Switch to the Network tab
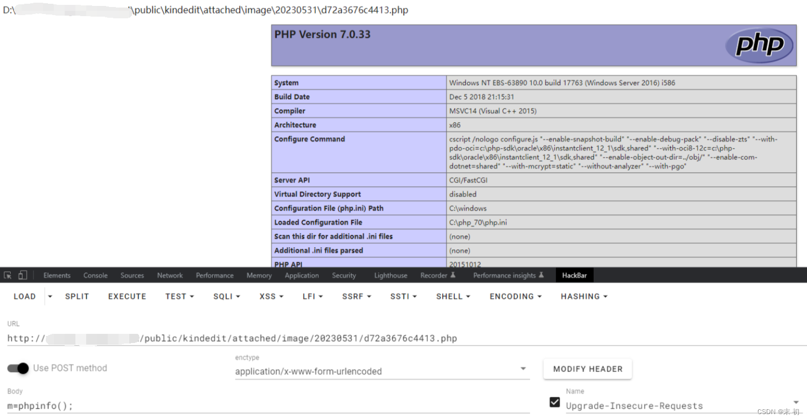This screenshot has width=807, height=420. tap(170, 275)
